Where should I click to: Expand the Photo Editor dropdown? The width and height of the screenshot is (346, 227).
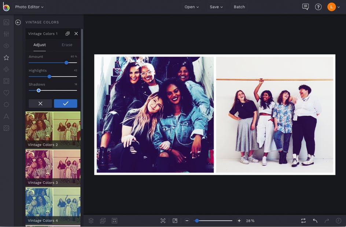(29, 7)
